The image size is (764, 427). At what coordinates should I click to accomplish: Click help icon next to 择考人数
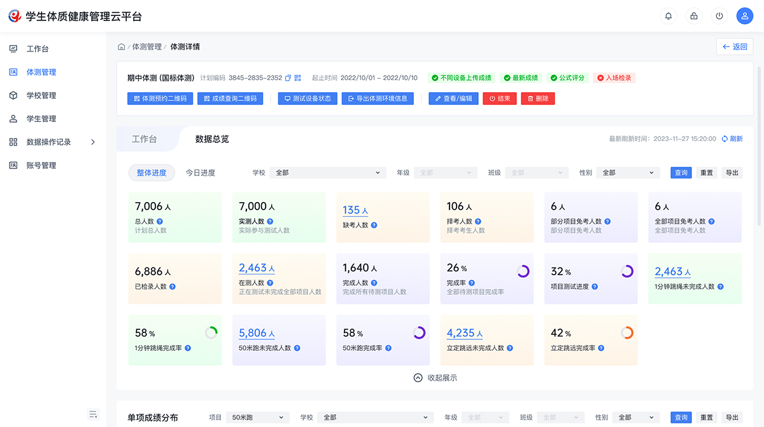click(x=478, y=222)
